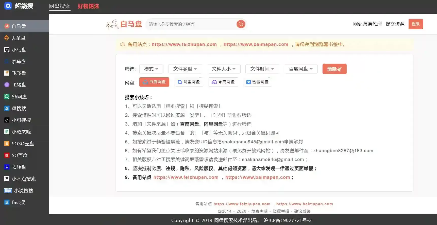
Task: Select 飞猪盘 in the sidebar
Action: 19,85
